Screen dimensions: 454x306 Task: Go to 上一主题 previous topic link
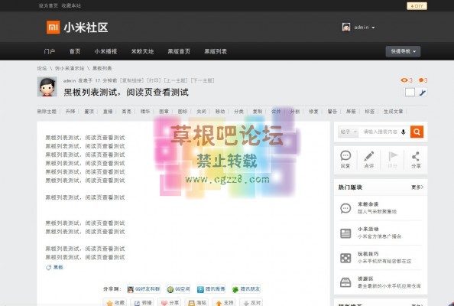point(176,80)
